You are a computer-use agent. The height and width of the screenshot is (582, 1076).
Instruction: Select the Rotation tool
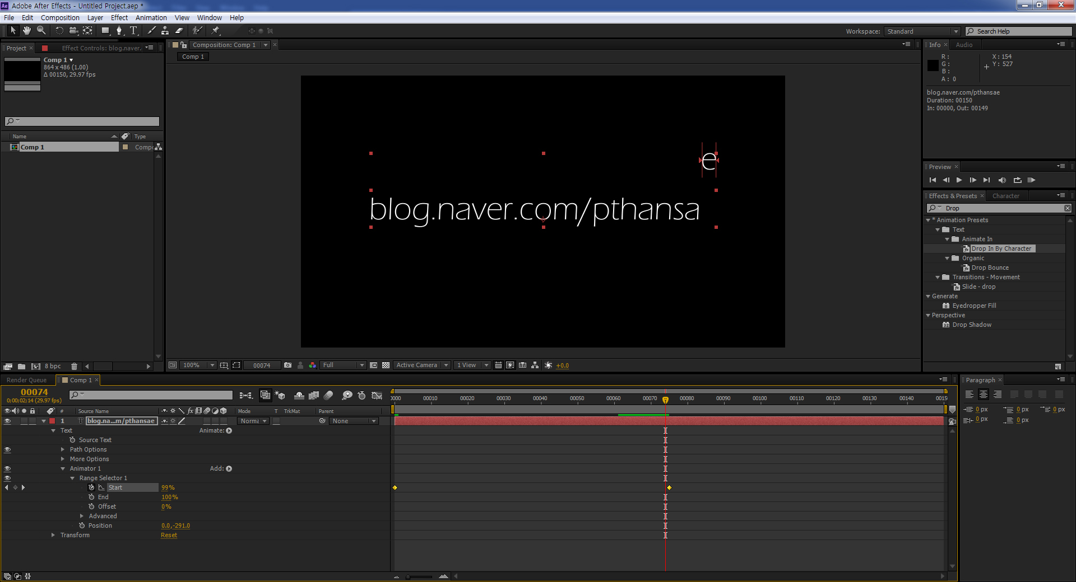click(59, 31)
